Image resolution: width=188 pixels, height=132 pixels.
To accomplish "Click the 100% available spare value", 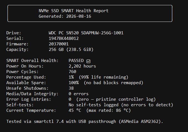I will click(74, 83).
